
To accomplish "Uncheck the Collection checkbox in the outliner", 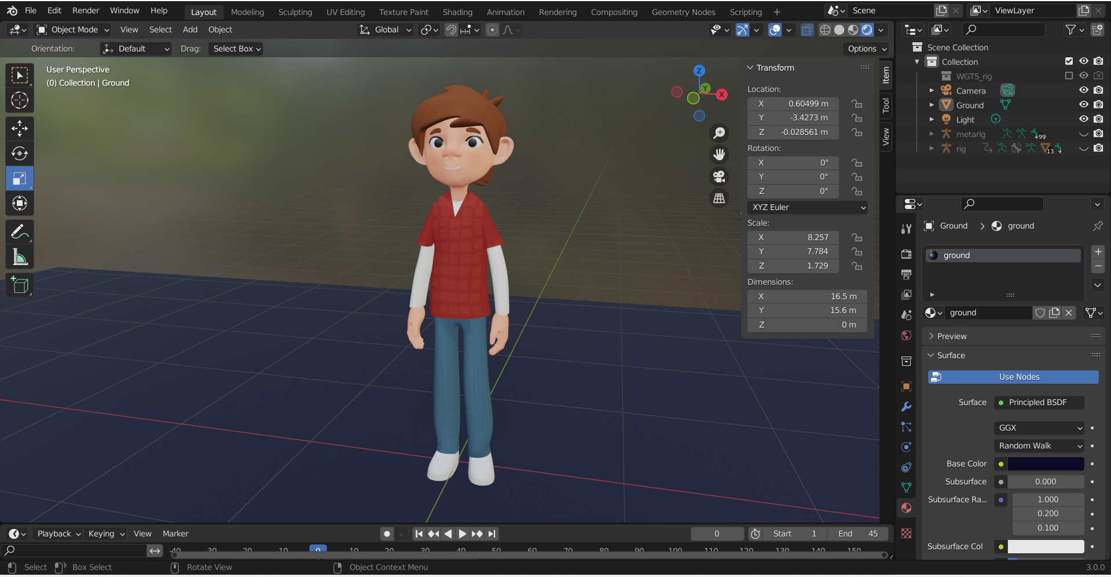I will [x=1068, y=61].
